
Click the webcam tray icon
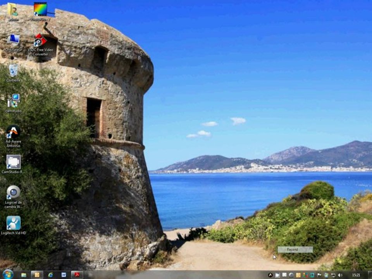click(291, 275)
